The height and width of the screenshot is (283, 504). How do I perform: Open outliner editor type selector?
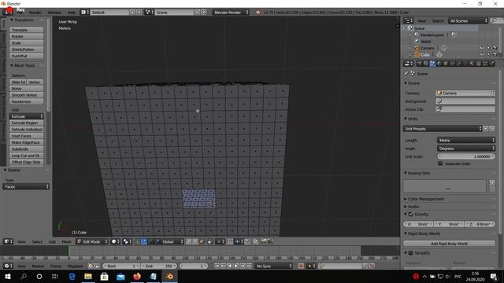(x=408, y=21)
